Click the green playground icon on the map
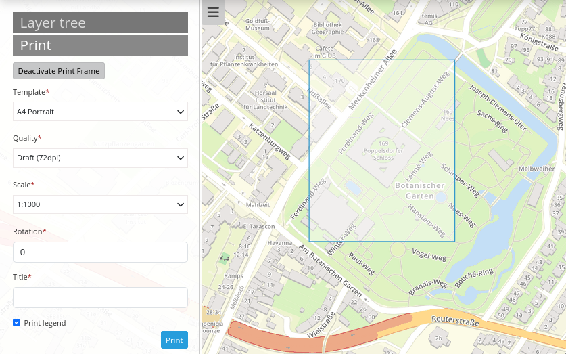 pyautogui.click(x=225, y=257)
